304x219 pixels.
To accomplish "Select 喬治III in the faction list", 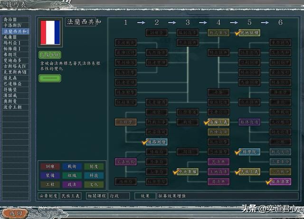I will (x=16, y=19).
